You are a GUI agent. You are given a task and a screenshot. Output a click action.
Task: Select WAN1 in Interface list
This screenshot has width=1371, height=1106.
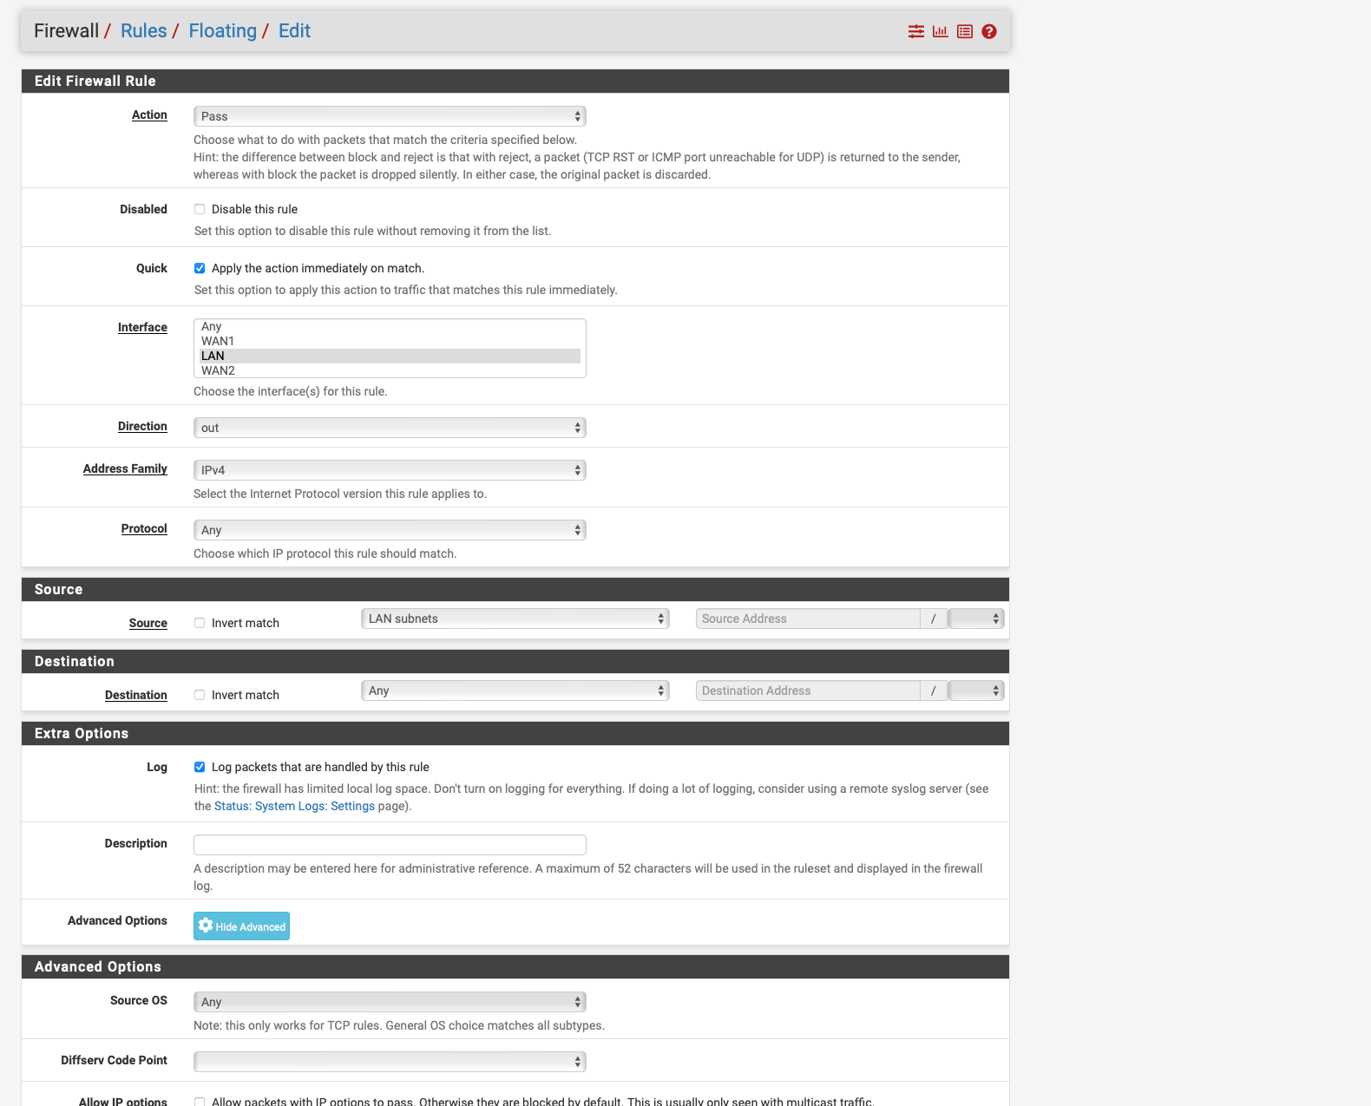390,341
